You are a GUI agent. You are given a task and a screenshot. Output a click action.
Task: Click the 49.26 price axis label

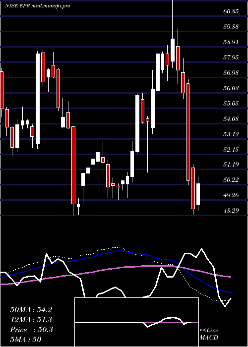click(x=231, y=195)
